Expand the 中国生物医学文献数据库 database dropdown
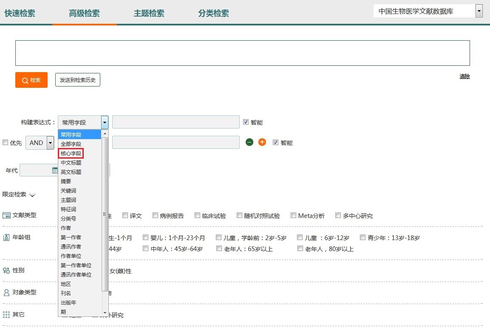Image resolution: width=490 pixels, height=327 pixels. click(479, 11)
